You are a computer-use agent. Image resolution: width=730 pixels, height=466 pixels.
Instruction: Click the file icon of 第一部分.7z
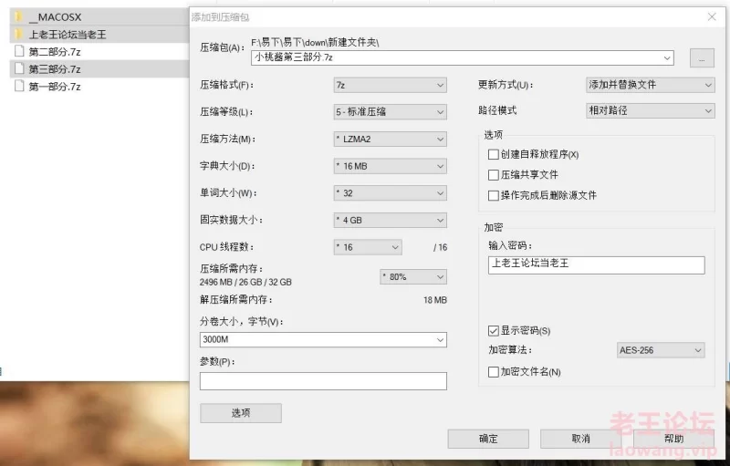click(x=19, y=86)
